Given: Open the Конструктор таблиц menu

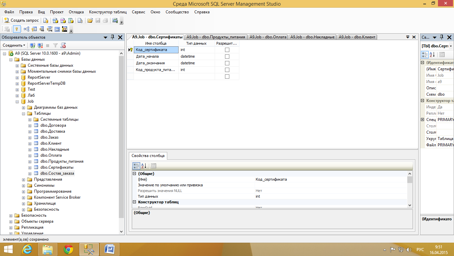Looking at the screenshot, I should click(x=108, y=12).
